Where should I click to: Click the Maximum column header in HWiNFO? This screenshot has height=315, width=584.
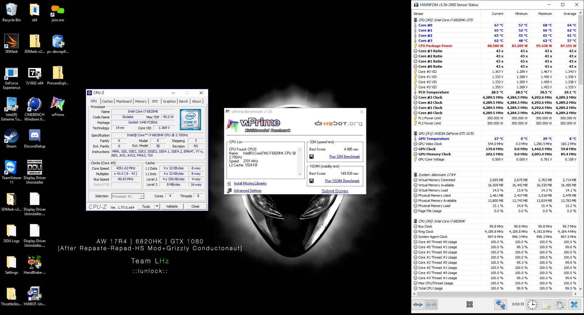click(545, 14)
